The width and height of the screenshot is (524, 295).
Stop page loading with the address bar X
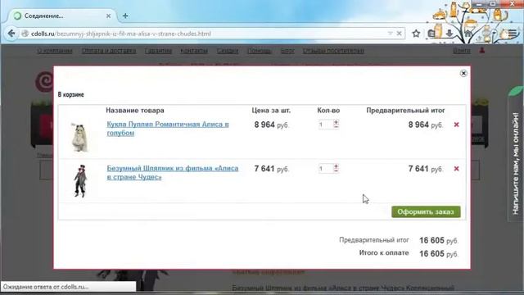(399, 34)
